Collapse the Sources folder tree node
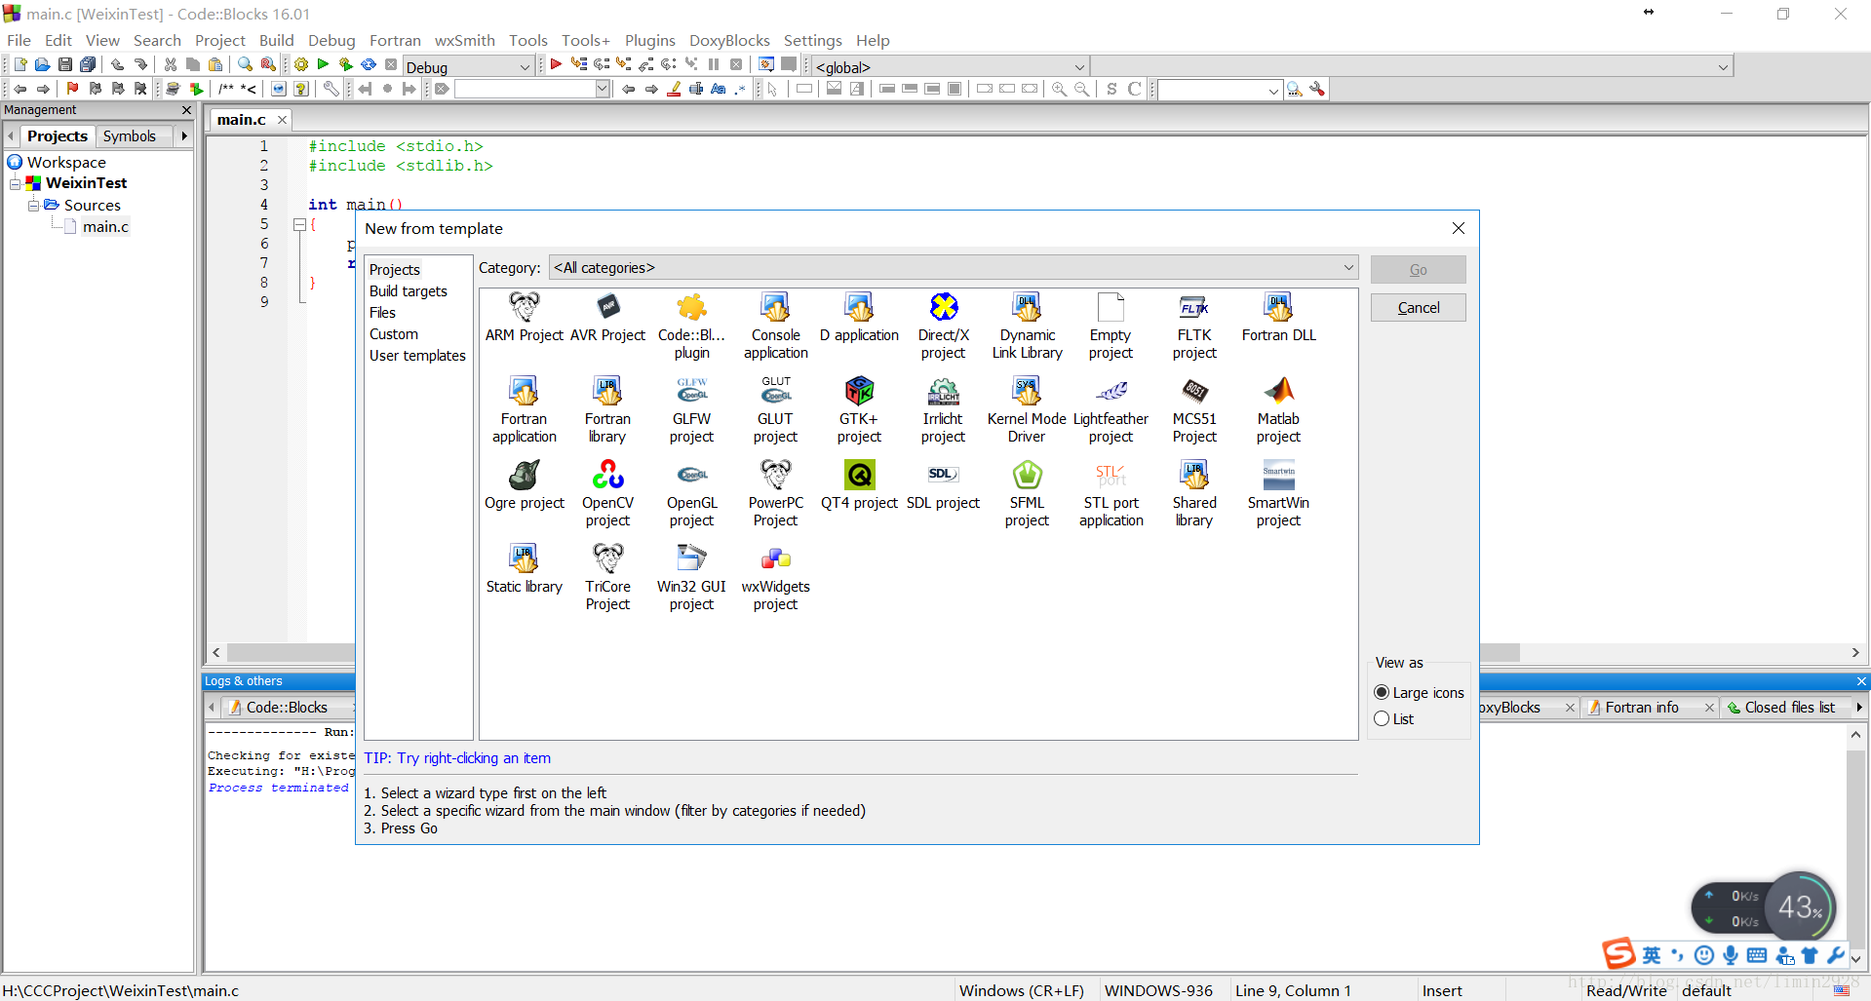1871x1001 pixels. 34,206
